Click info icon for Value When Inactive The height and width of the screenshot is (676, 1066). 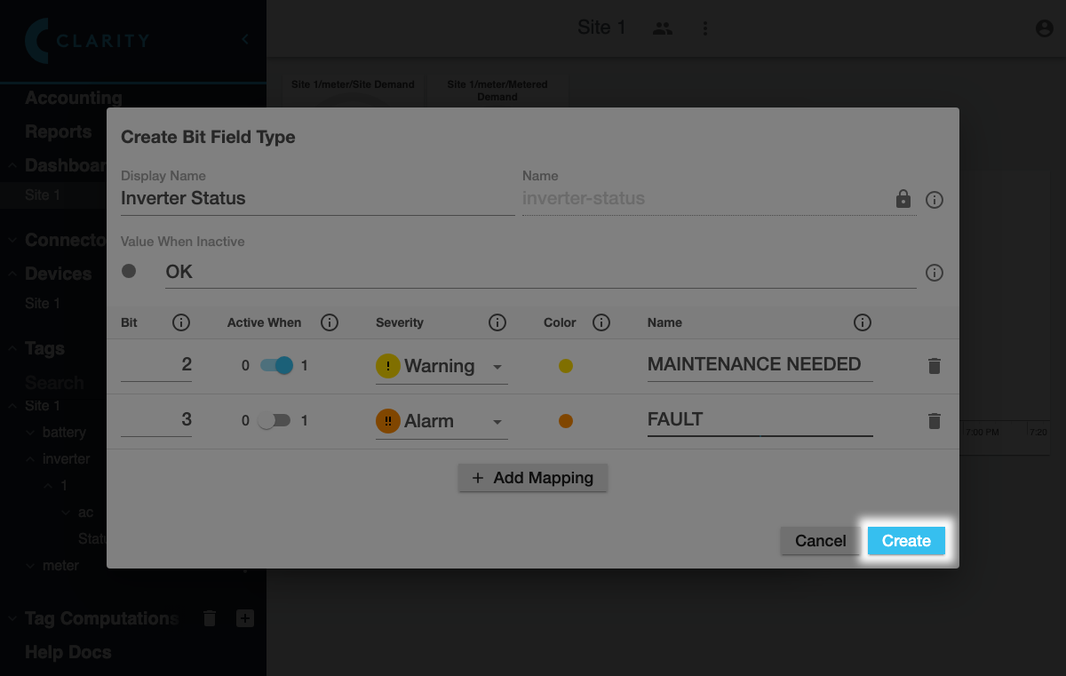(x=934, y=273)
